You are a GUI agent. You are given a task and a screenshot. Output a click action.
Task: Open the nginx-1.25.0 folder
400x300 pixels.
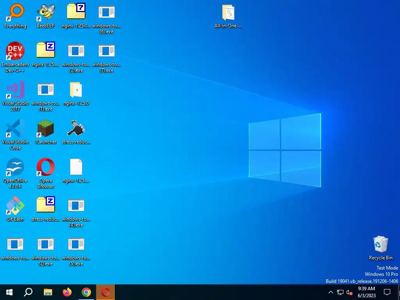pos(76,93)
